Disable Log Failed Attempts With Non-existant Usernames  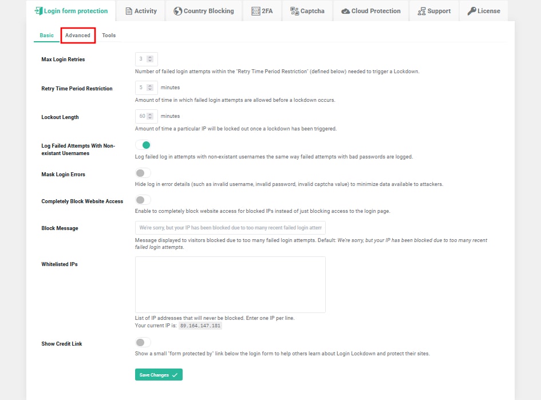pyautogui.click(x=143, y=145)
